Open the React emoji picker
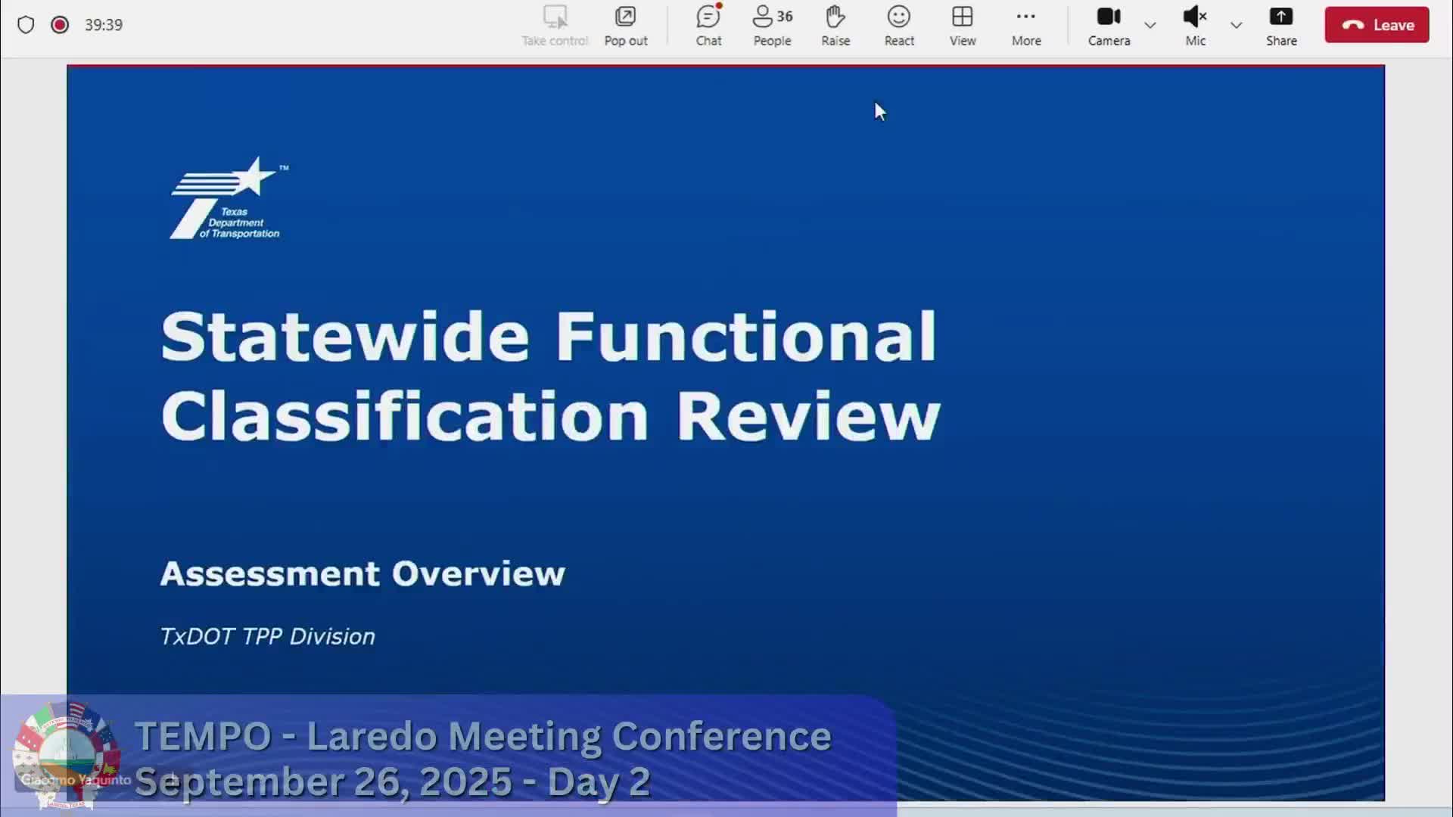The height and width of the screenshot is (817, 1453). (x=898, y=25)
